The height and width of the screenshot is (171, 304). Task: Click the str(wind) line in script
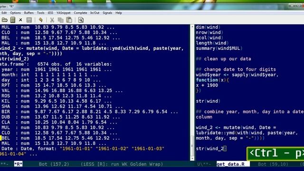coord(208,101)
